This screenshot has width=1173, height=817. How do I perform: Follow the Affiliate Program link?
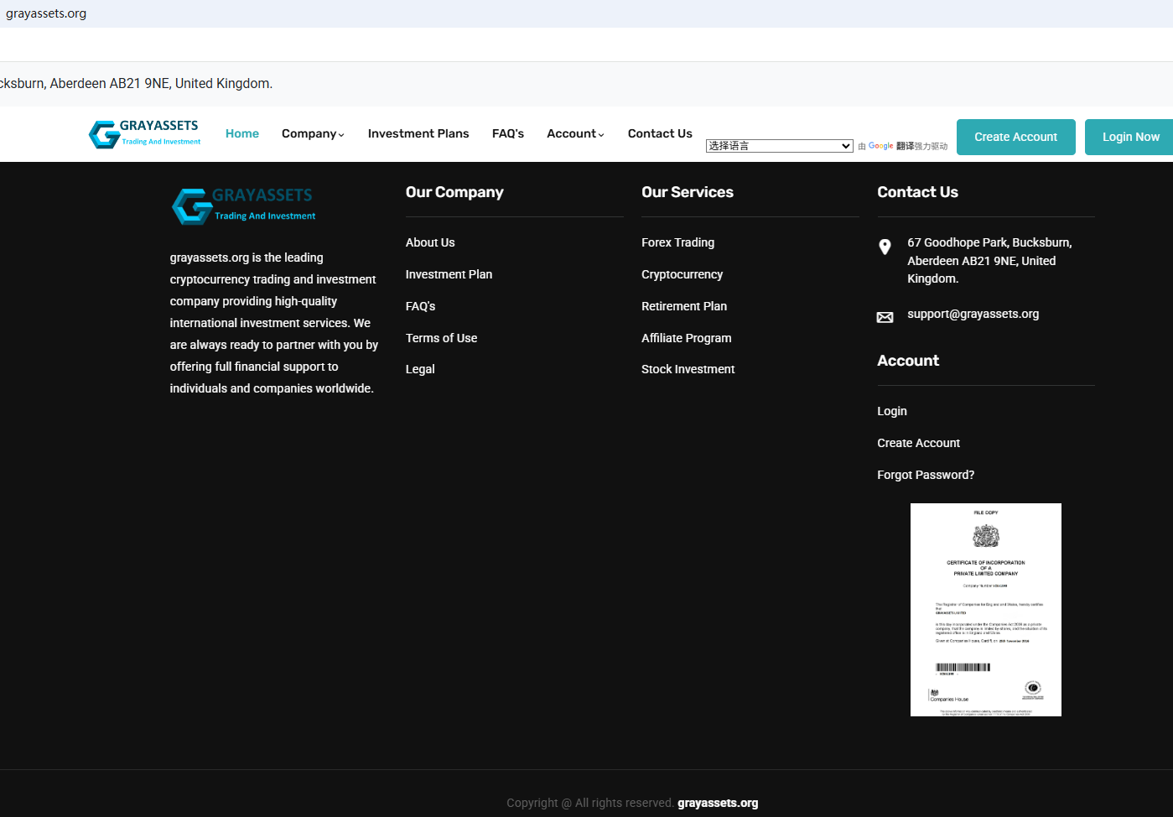pos(686,338)
